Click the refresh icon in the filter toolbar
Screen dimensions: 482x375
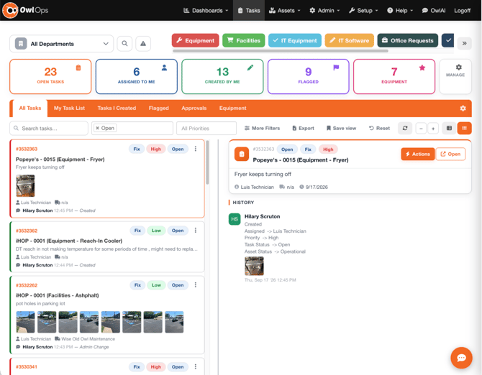coord(405,128)
